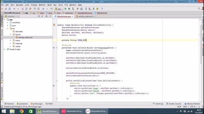Collapse the layout folder
Image resolution: width=204 pixels, height=114 pixels.
click(x=11, y=35)
